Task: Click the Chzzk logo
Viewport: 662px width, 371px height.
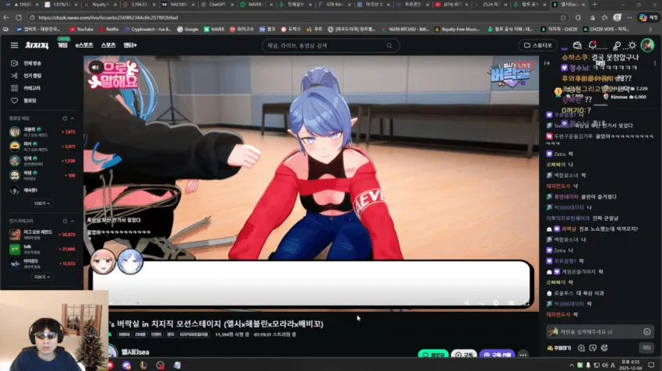Action: pos(37,45)
